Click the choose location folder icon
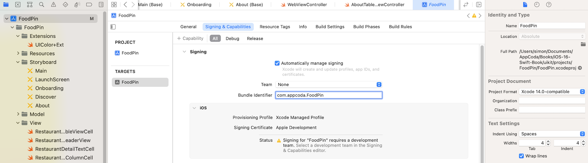588x163 pixels. [x=583, y=44]
